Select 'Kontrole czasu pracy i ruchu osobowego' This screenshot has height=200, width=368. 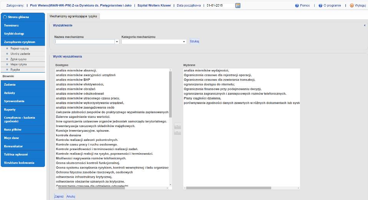point(87,144)
